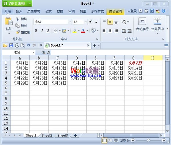Click the Save icon in quick toolbar
The image size is (171, 145).
coord(11,45)
